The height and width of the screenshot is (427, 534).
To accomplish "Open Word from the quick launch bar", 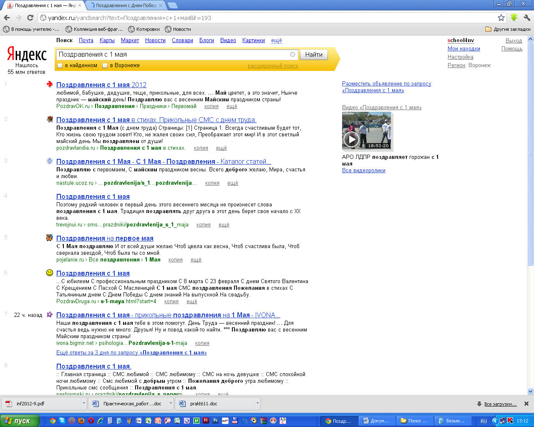I will [139, 421].
